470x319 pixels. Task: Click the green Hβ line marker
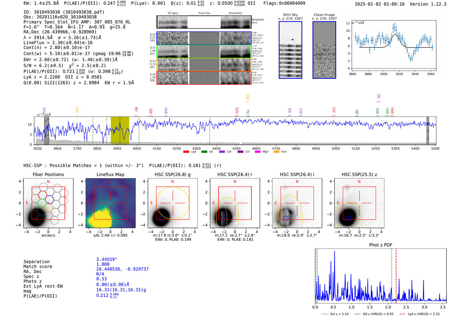pyautogui.click(x=357, y=113)
